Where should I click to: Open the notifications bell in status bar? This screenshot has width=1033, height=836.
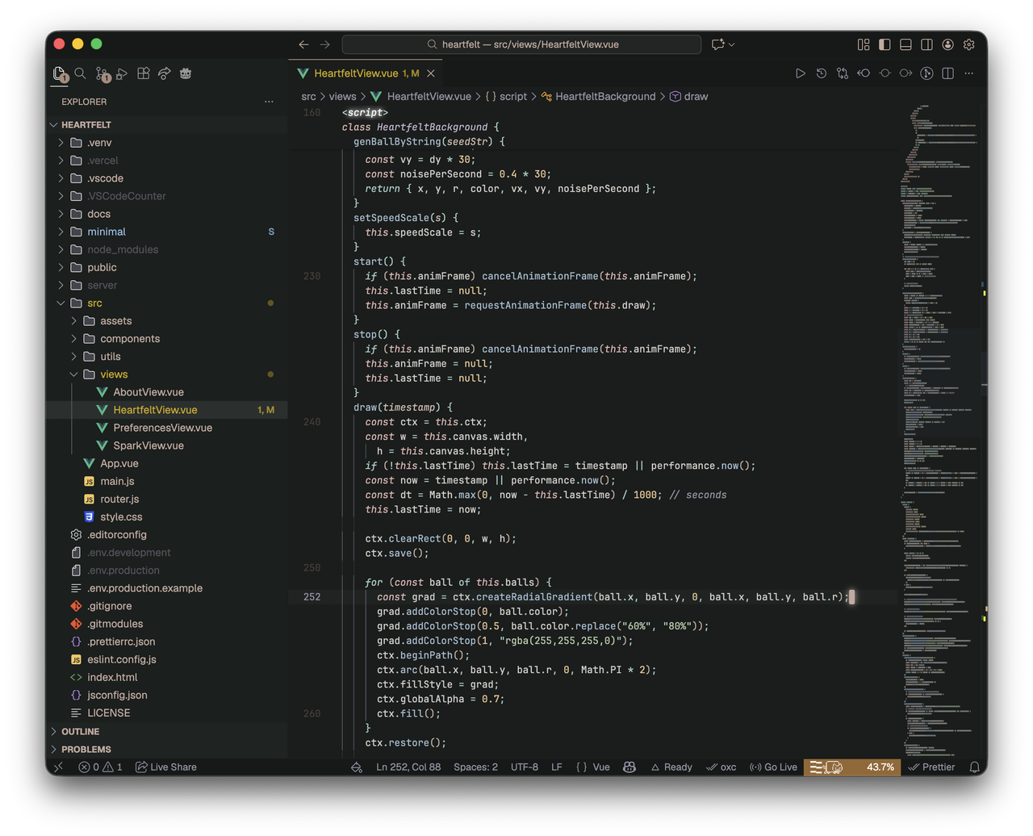[975, 767]
